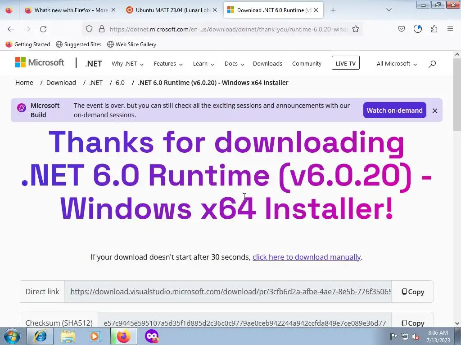Click Firefox taskbar icon
The height and width of the screenshot is (345, 461).
pos(123,336)
